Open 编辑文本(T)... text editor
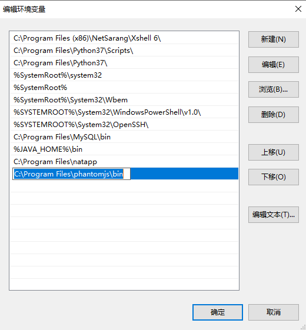306x330 pixels. (274, 215)
